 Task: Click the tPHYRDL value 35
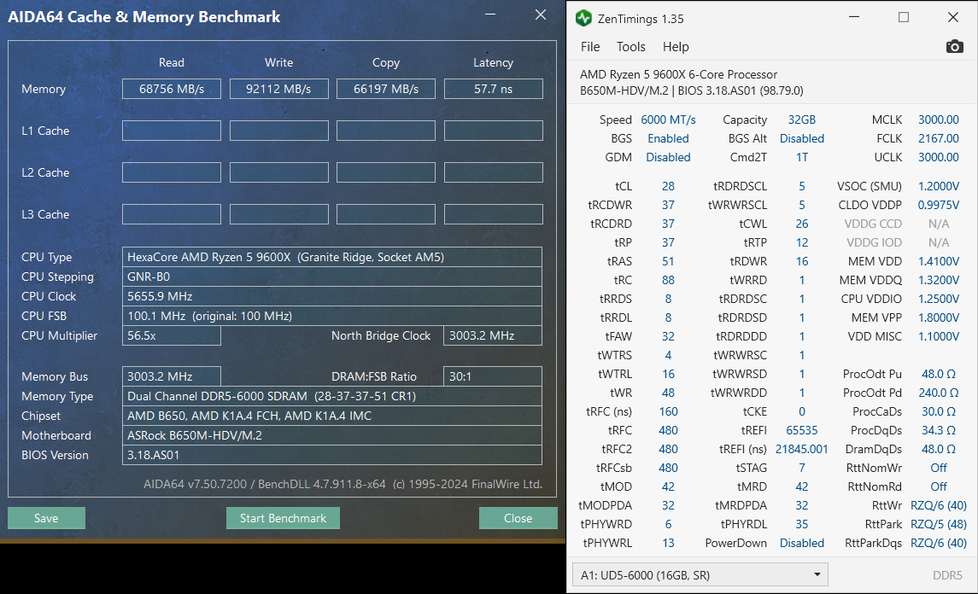(801, 524)
